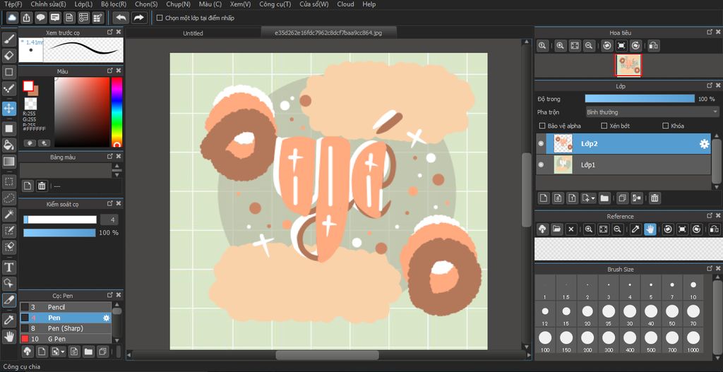Flip view horizontally in Navigator panel
Viewport: 723px width, 372px height.
pos(654,46)
